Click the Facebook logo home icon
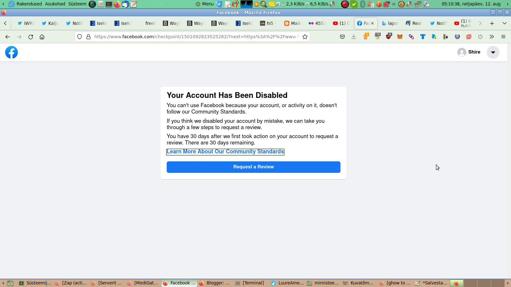 [x=11, y=52]
